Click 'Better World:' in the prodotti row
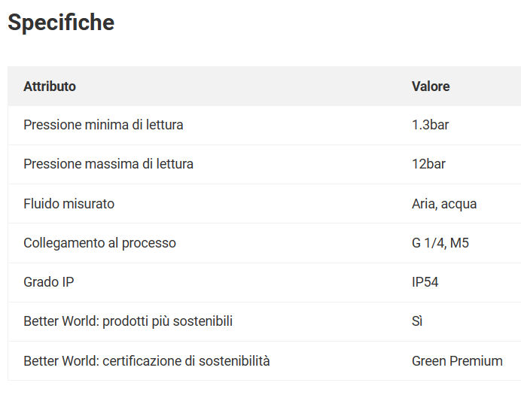The height and width of the screenshot is (395, 521). click(x=62, y=322)
